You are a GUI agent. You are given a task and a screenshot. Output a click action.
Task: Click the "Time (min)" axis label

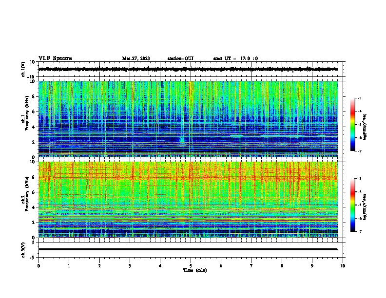[195, 270]
